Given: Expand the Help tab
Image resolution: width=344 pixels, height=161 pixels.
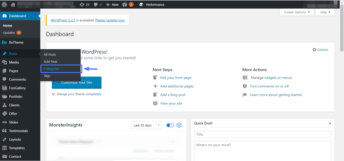Looking at the screenshot, I should point(325,12).
